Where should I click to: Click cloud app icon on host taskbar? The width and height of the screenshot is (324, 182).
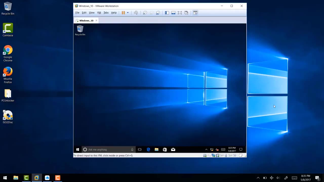47,178
